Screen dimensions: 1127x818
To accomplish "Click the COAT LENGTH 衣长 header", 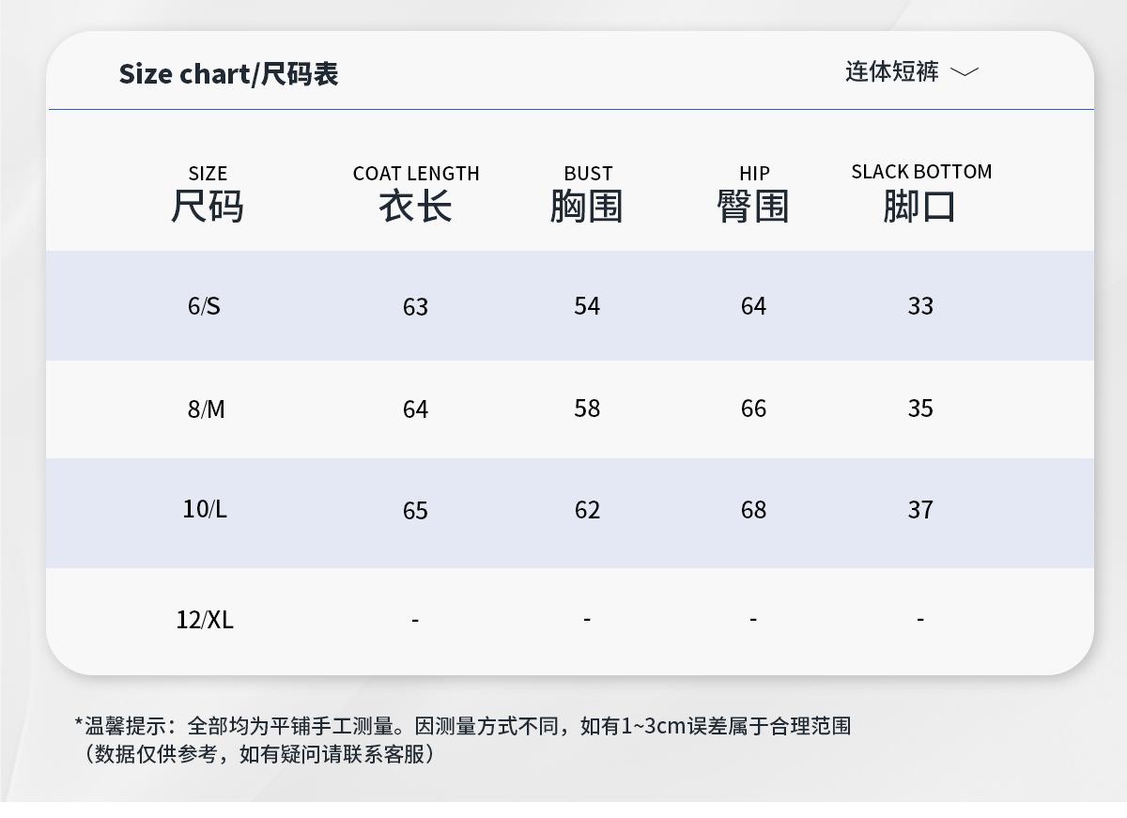I will (416, 194).
